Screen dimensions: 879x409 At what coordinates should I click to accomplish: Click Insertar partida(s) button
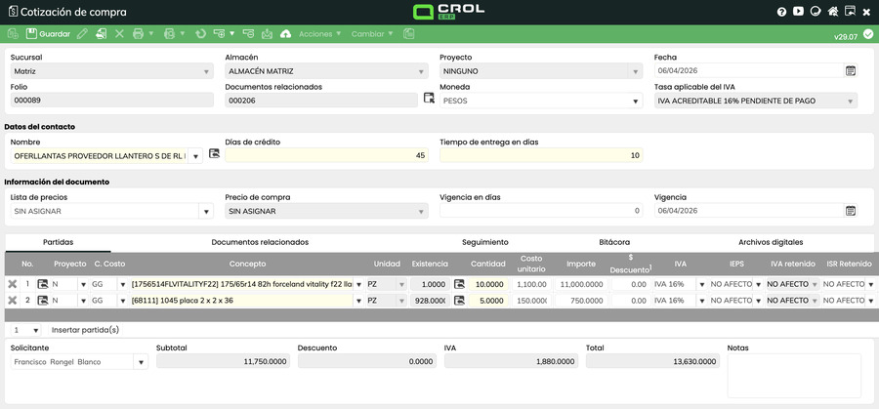(x=85, y=330)
